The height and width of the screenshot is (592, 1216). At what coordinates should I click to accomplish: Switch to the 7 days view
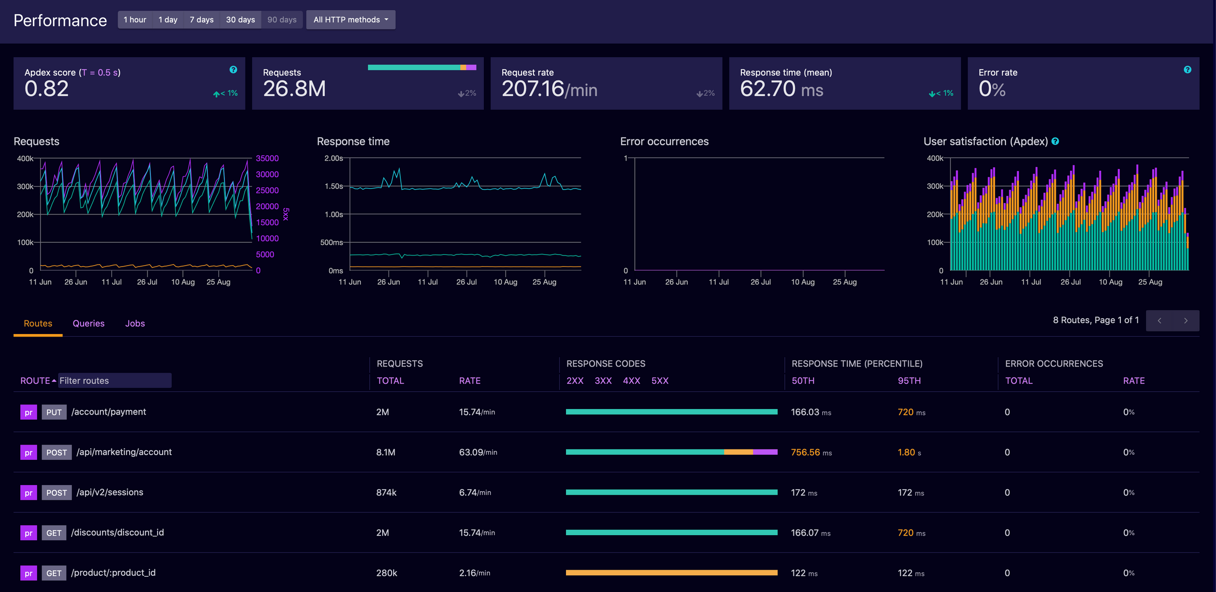pos(201,20)
